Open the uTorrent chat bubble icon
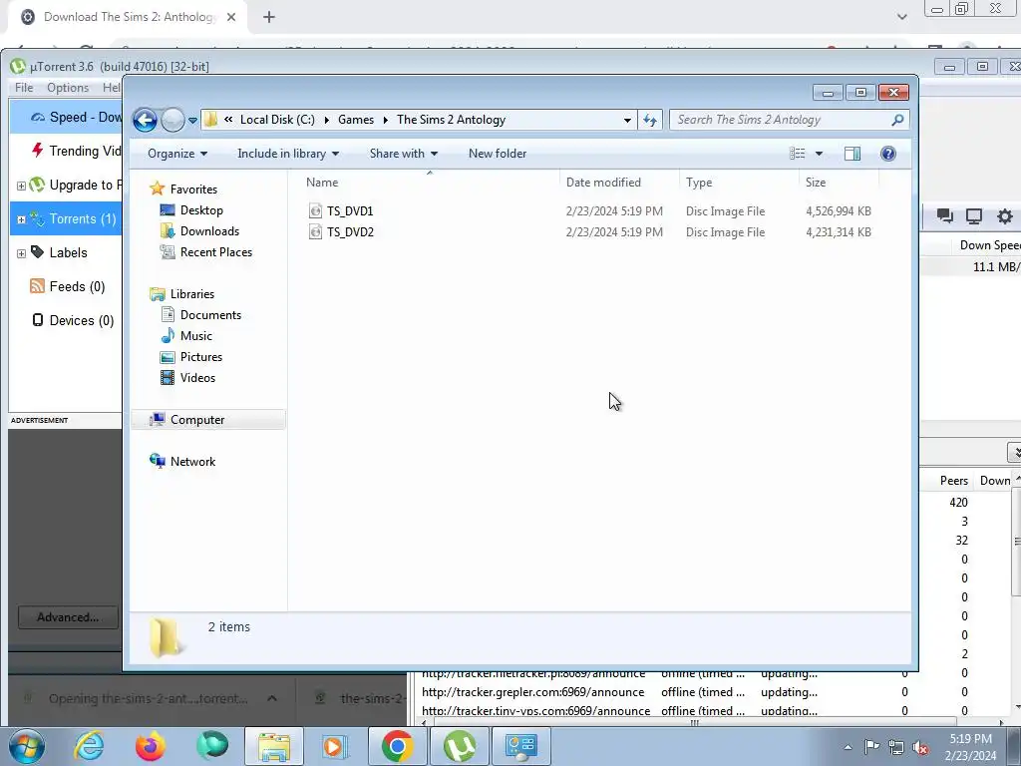The height and width of the screenshot is (766, 1021). coord(945,216)
